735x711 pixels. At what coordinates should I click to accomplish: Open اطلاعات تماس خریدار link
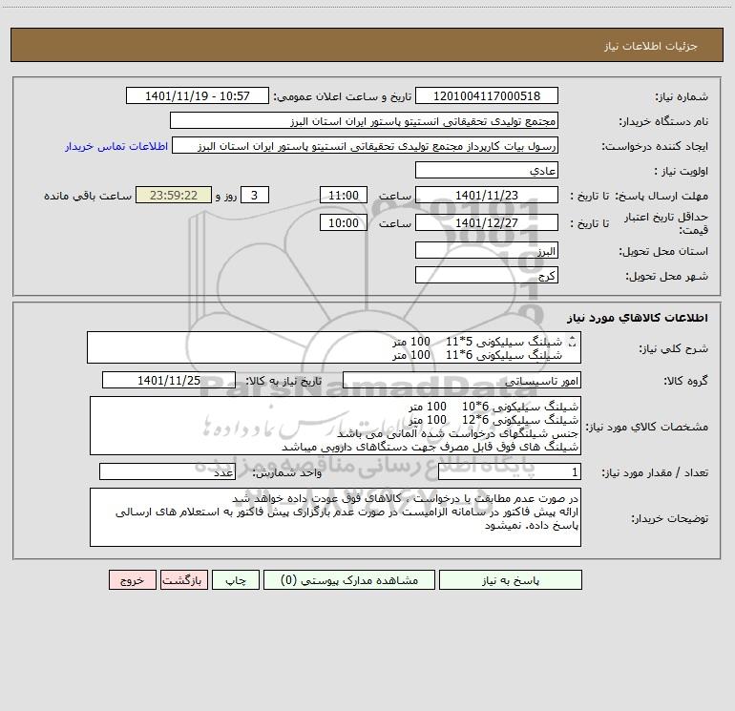pyautogui.click(x=116, y=146)
